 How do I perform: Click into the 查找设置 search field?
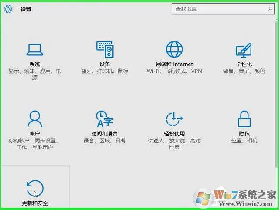[223, 9]
